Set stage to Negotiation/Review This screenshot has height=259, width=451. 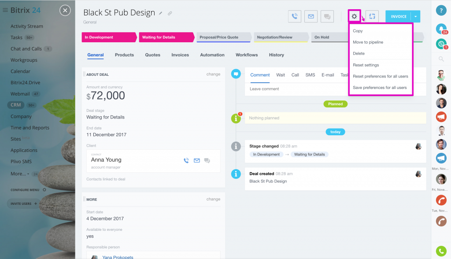click(x=281, y=37)
